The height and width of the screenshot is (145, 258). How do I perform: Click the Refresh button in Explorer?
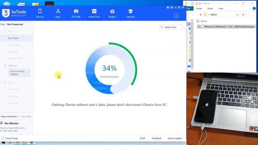click(243, 14)
